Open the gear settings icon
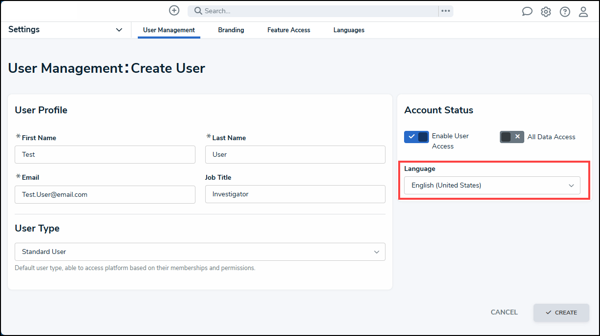The height and width of the screenshot is (336, 600). [546, 12]
